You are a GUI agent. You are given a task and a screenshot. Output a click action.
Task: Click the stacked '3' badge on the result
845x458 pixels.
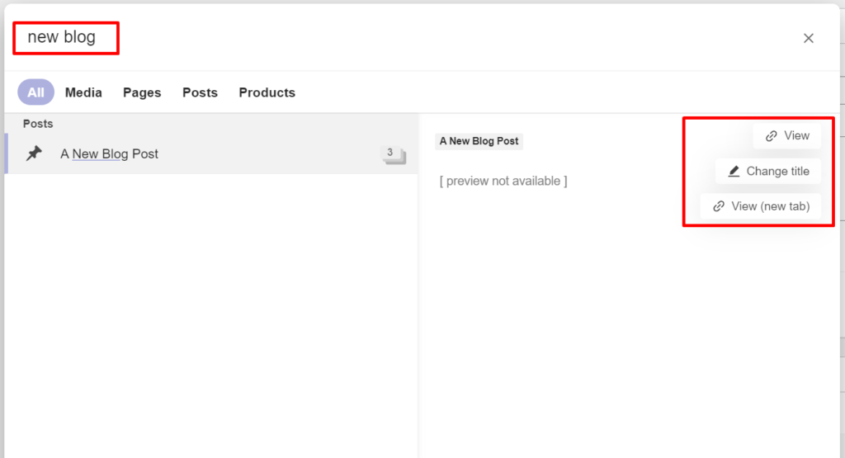[x=392, y=153]
